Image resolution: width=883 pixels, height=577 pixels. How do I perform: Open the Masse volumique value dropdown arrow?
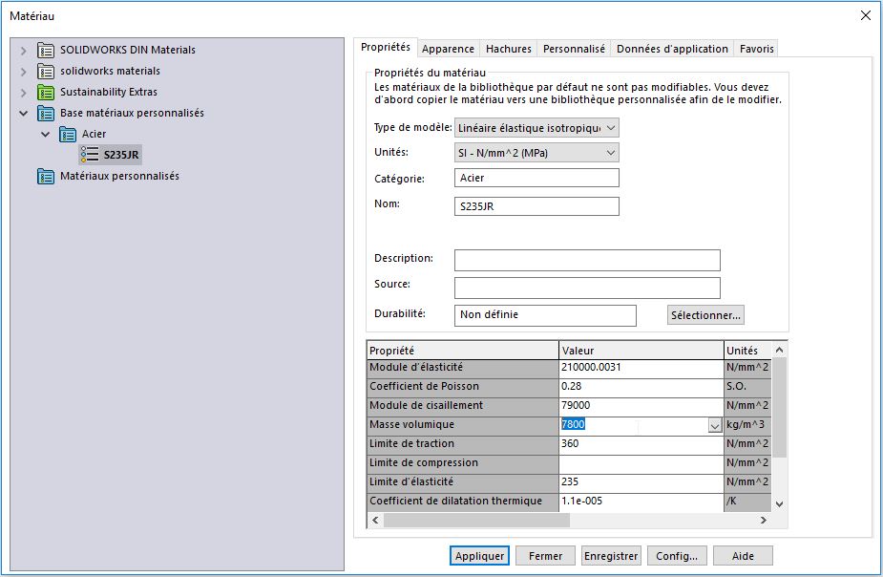coord(715,426)
